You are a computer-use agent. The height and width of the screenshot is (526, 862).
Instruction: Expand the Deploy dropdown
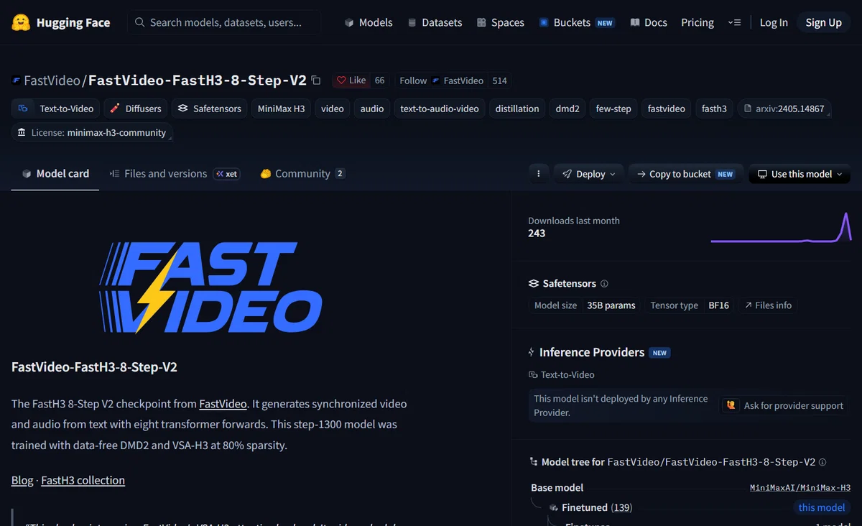(589, 174)
